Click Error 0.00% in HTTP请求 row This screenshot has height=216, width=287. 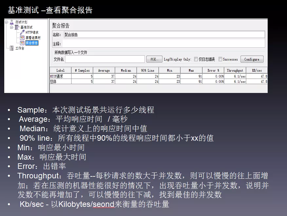[213, 76]
